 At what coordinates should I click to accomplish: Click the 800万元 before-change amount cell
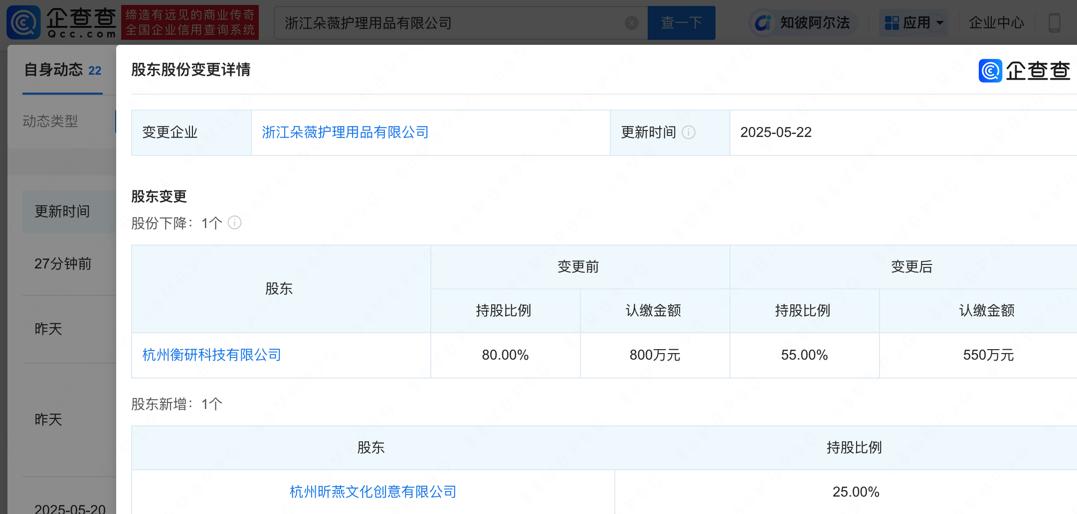point(655,355)
